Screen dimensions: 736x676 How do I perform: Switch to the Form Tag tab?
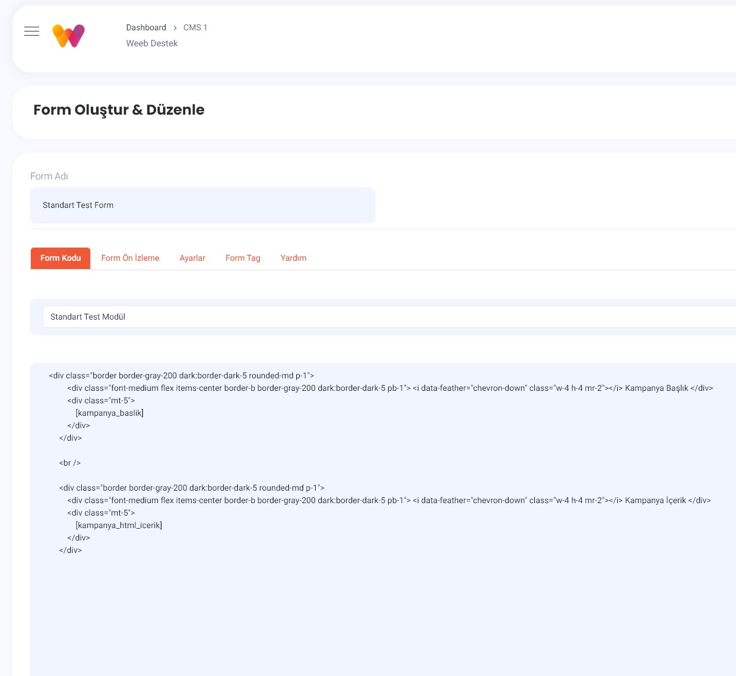point(243,258)
